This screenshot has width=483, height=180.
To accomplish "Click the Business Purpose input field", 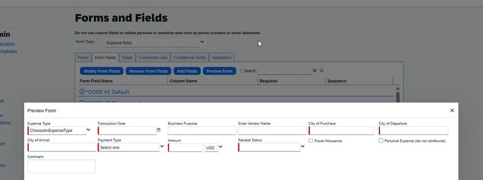I will coord(202,131).
